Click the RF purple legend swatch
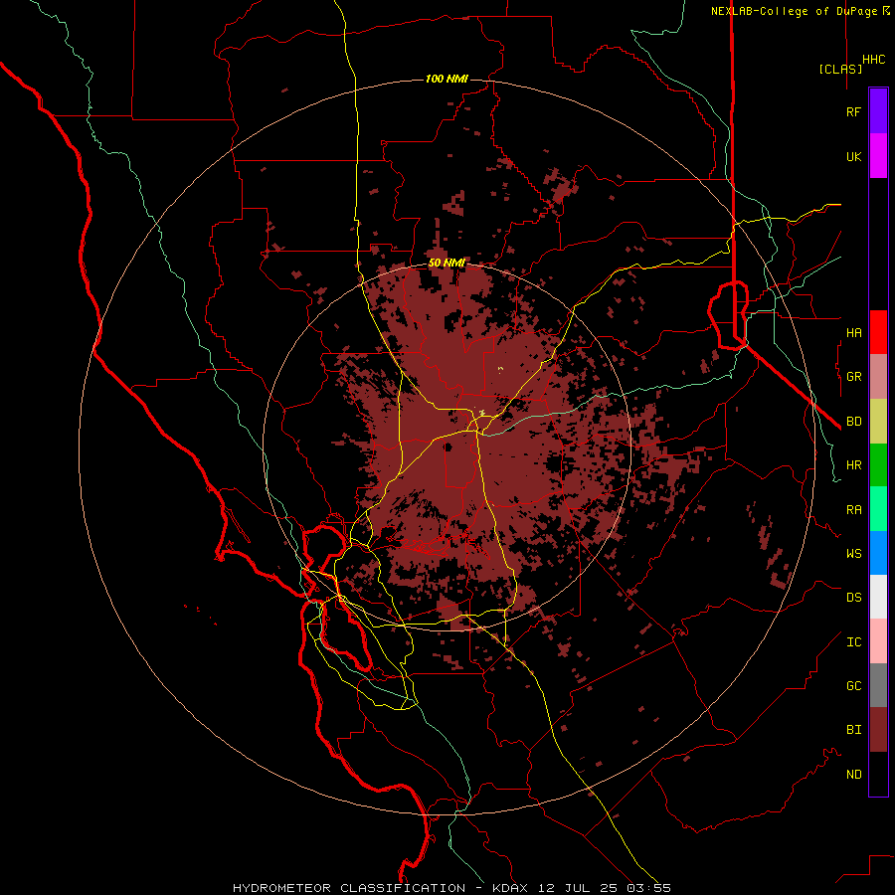The image size is (895, 895). (878, 111)
